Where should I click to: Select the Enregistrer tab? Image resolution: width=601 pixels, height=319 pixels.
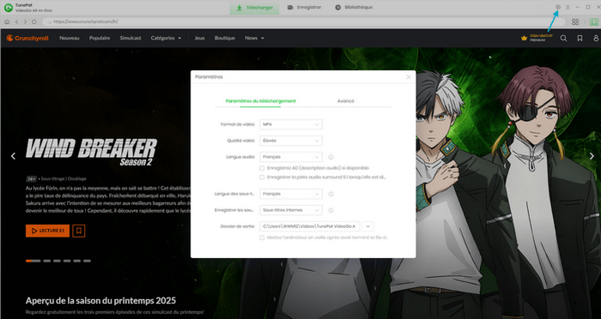pyautogui.click(x=304, y=7)
